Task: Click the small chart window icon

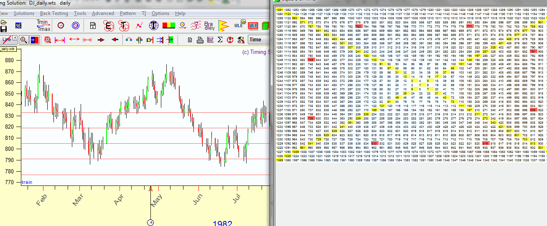Action: pos(210,40)
